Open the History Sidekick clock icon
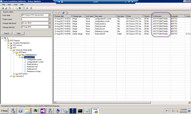Screen dimensions: 191x114 click(10, 8)
